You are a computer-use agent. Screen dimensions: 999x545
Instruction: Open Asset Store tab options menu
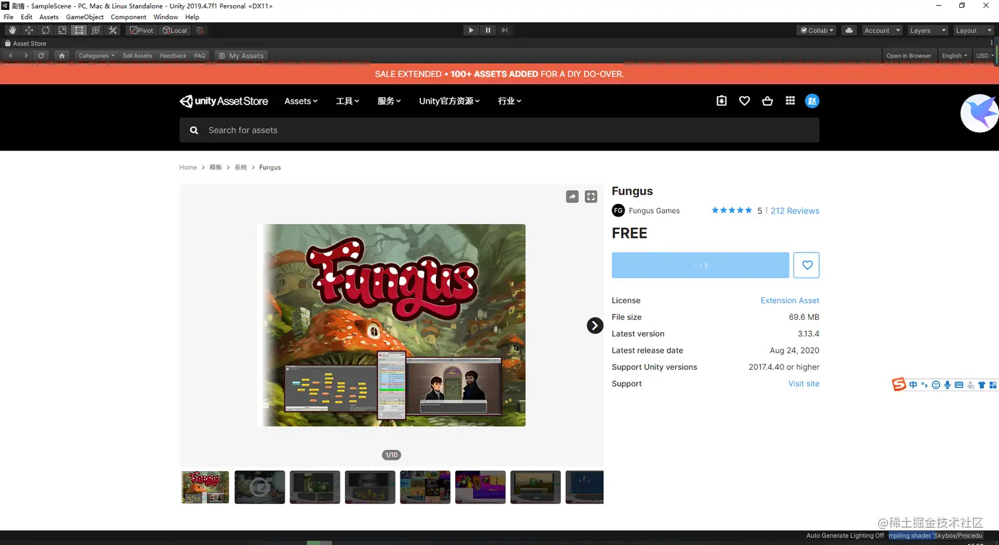[991, 43]
